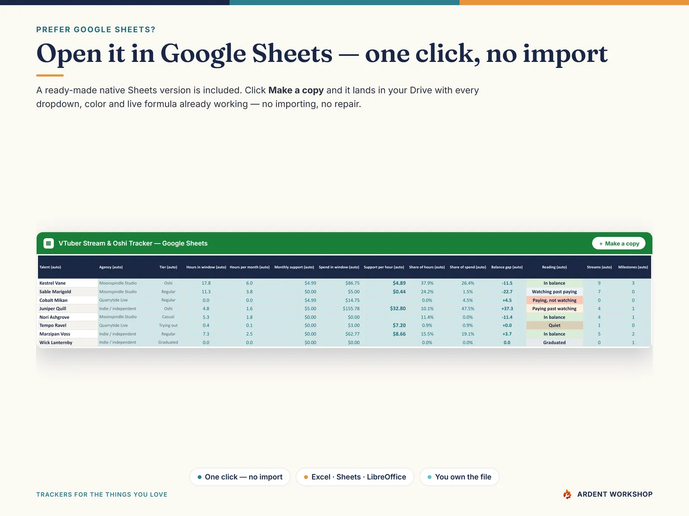This screenshot has height=516, width=689.
Task: Select the 'Juniper Quill' talent cell
Action: coord(68,308)
